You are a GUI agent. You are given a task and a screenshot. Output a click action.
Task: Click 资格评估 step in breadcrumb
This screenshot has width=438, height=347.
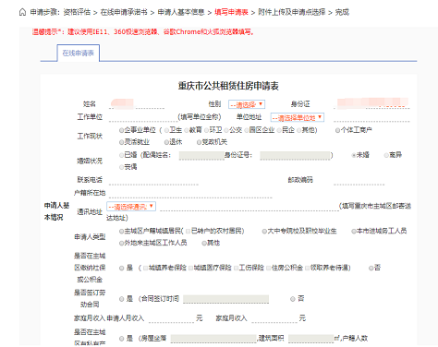(x=77, y=12)
